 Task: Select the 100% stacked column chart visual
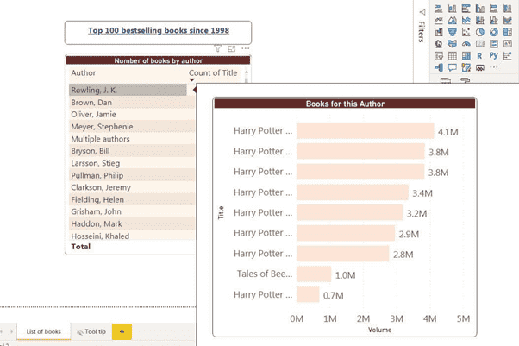coord(508,9)
